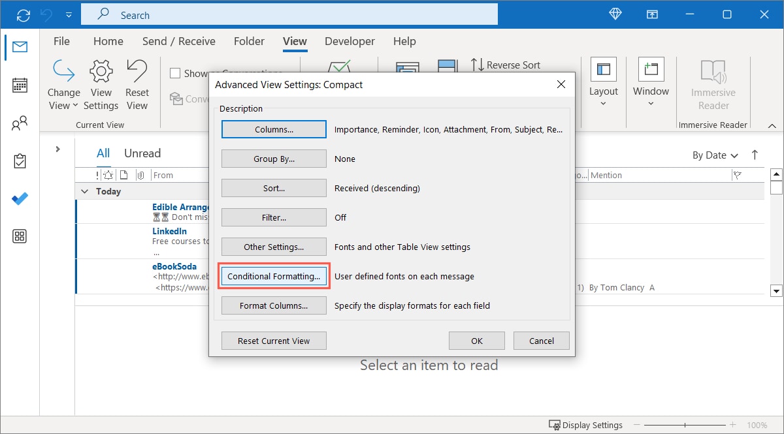Open the More Apps grid icon

pyautogui.click(x=20, y=236)
